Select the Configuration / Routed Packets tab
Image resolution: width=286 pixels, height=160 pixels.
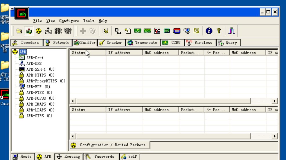tap(109, 145)
